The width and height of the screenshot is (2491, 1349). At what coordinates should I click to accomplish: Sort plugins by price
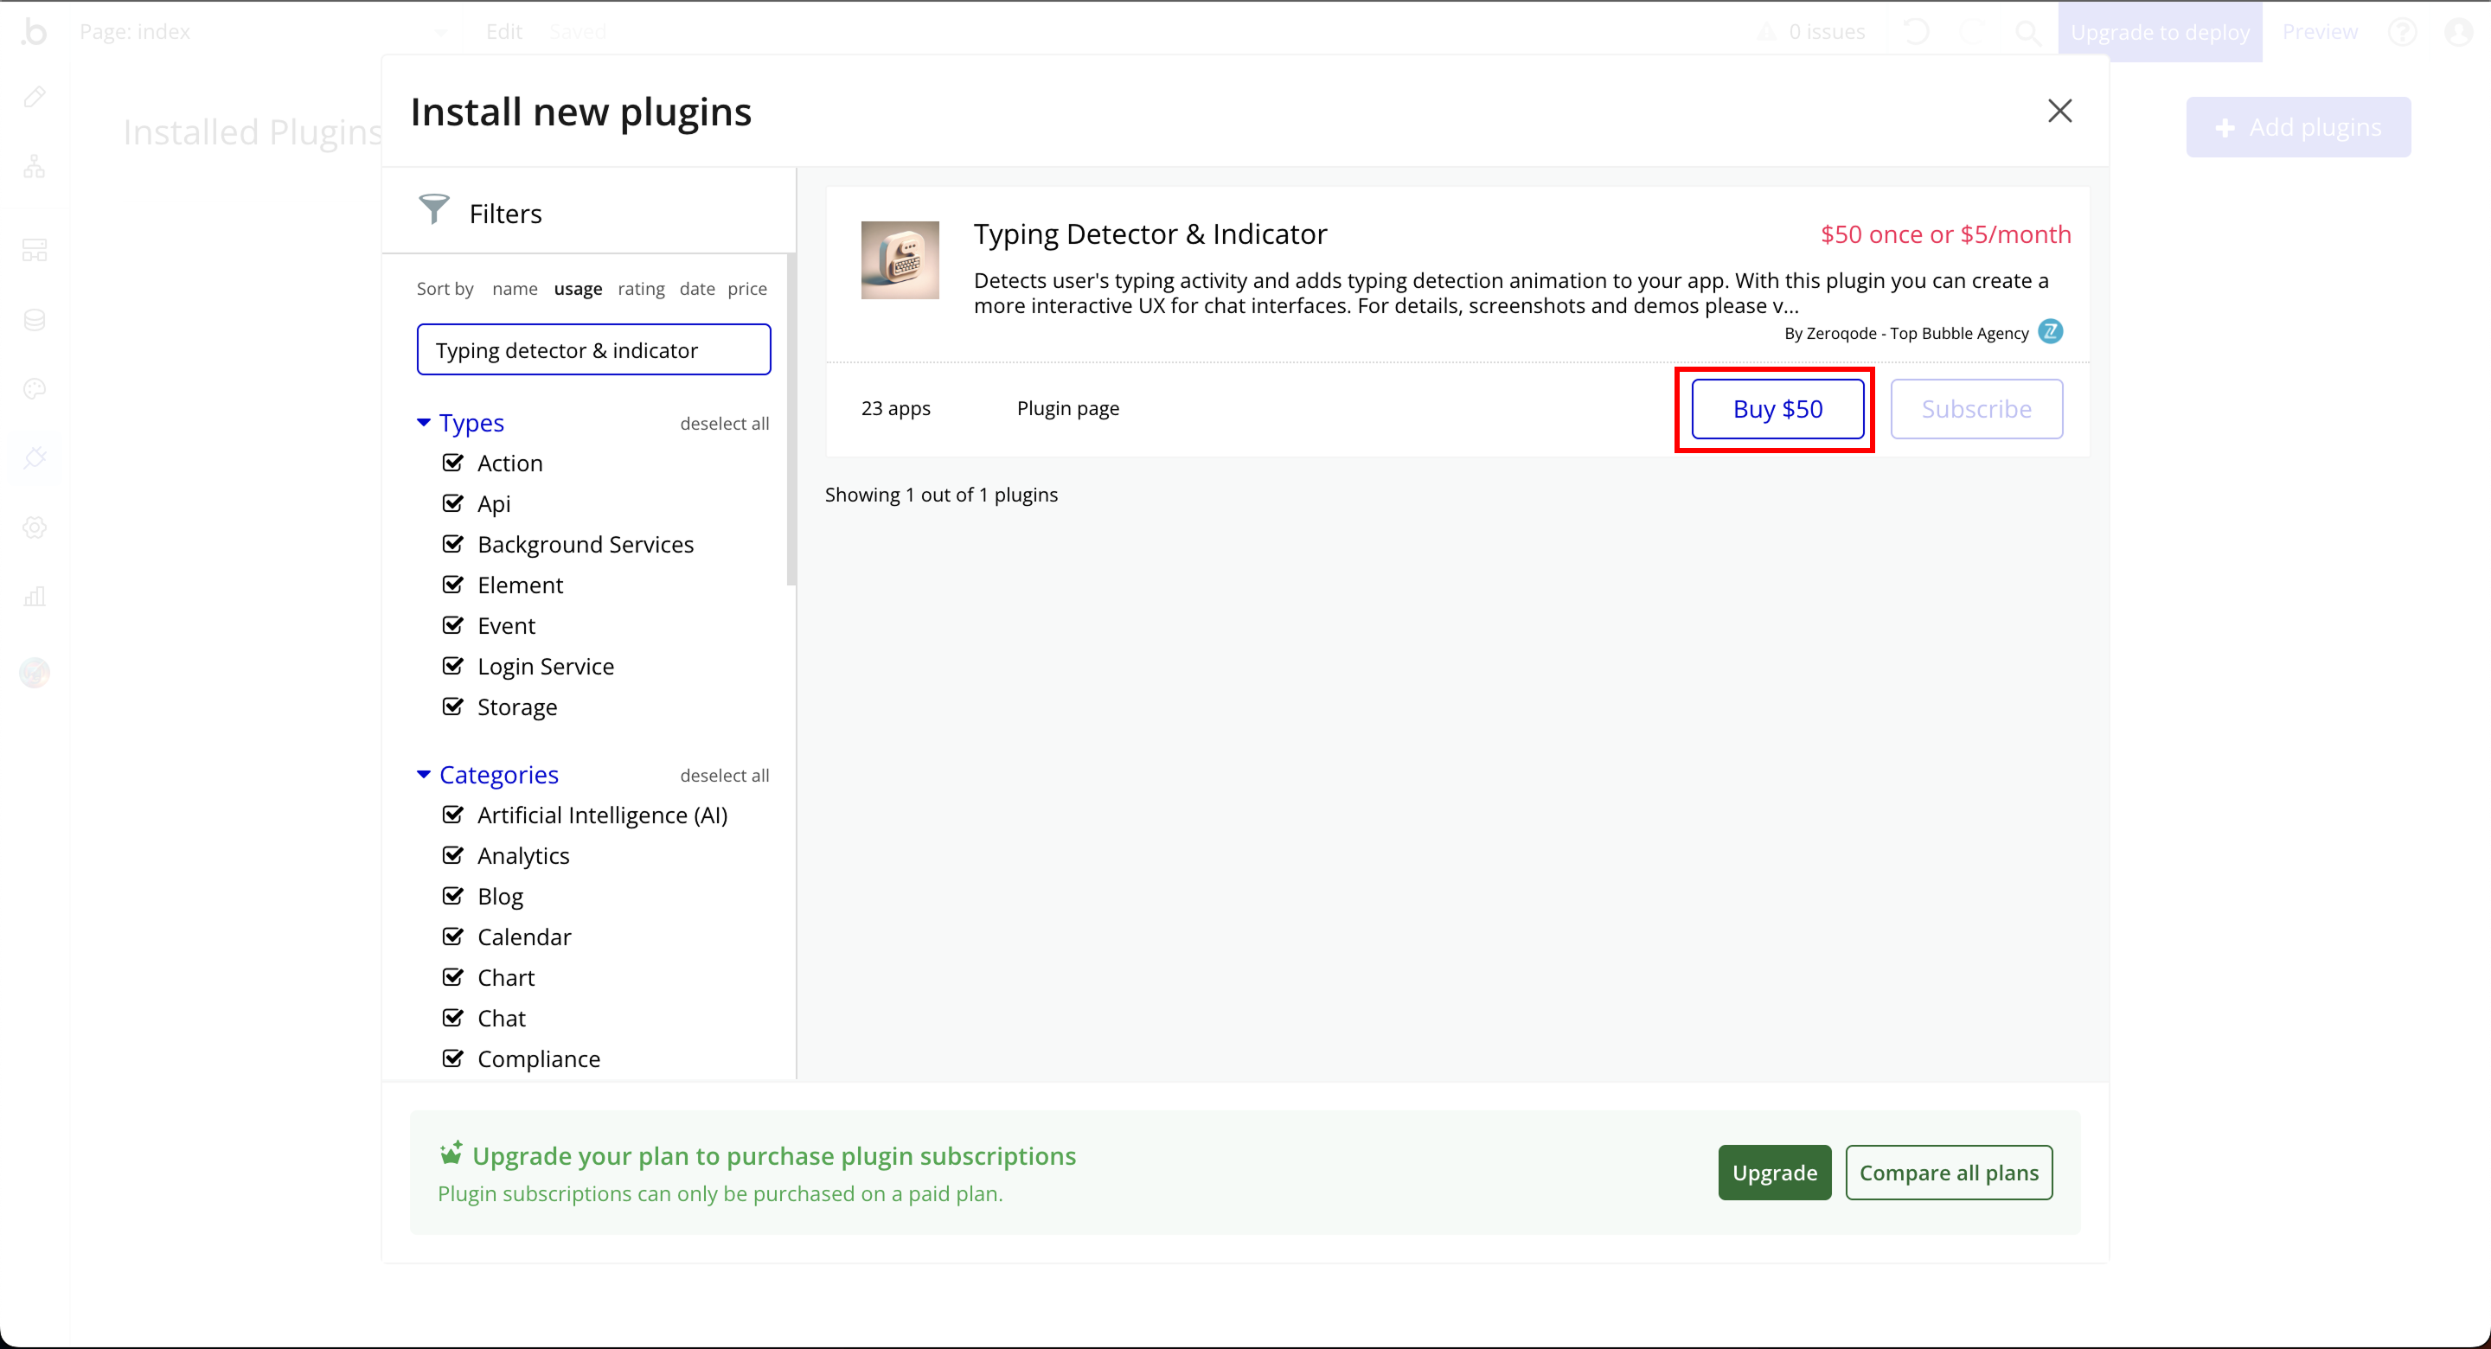(x=746, y=288)
